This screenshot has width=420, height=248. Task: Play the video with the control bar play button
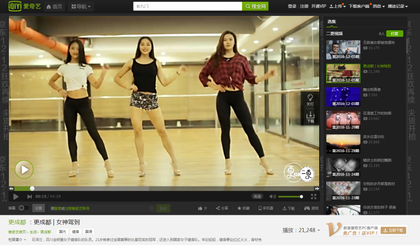16,197
